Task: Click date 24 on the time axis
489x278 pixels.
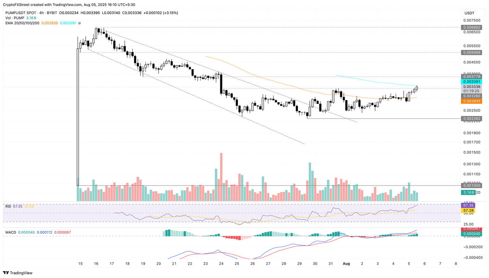Action: click(x=221, y=264)
